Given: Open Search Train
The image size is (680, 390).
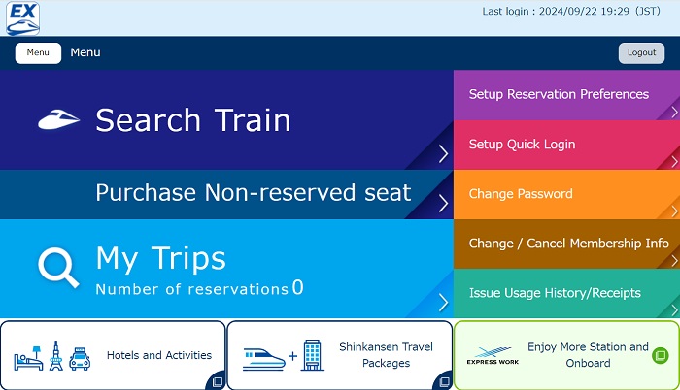Looking at the screenshot, I should click(193, 120).
